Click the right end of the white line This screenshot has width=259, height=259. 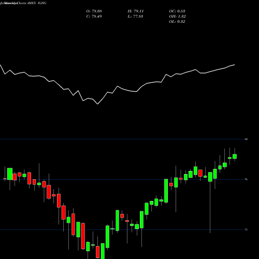pos(235,65)
